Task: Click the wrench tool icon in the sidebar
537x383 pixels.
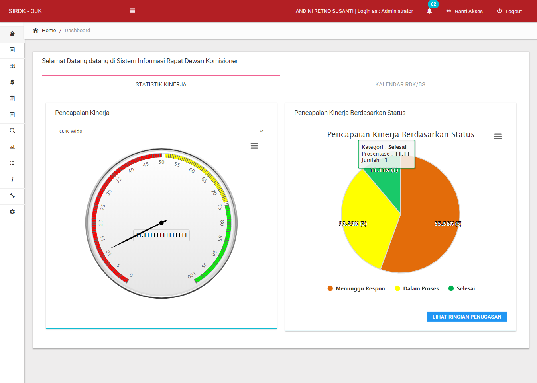Action: [x=12, y=196]
